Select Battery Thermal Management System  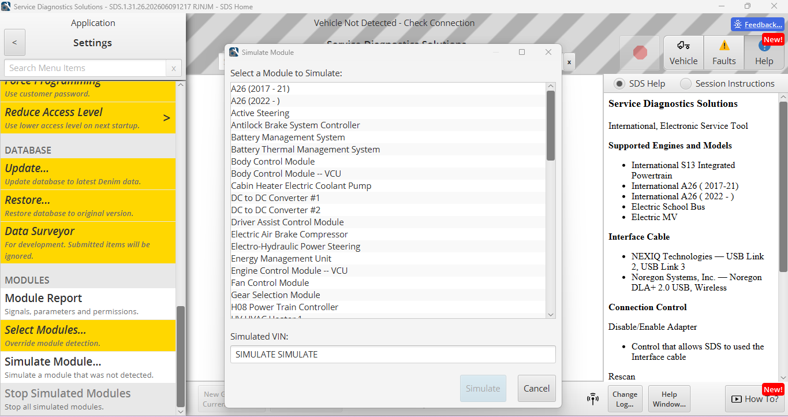[x=388, y=150]
